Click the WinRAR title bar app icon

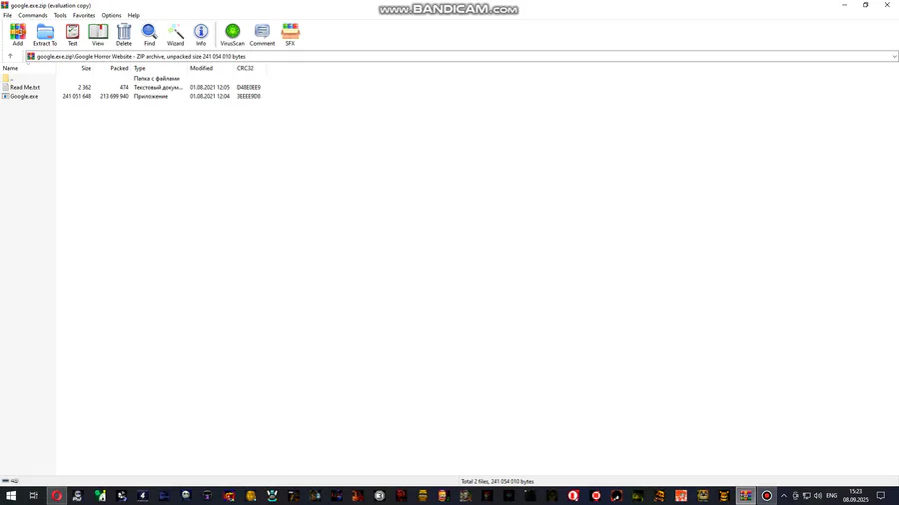click(5, 5)
